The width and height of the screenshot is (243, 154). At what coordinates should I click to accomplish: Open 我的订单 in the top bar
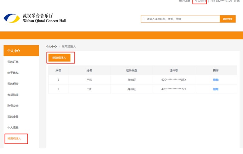(x=184, y=1)
